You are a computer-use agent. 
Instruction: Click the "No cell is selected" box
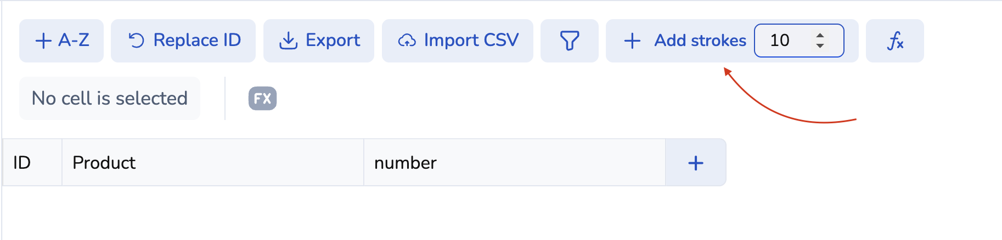(x=110, y=99)
